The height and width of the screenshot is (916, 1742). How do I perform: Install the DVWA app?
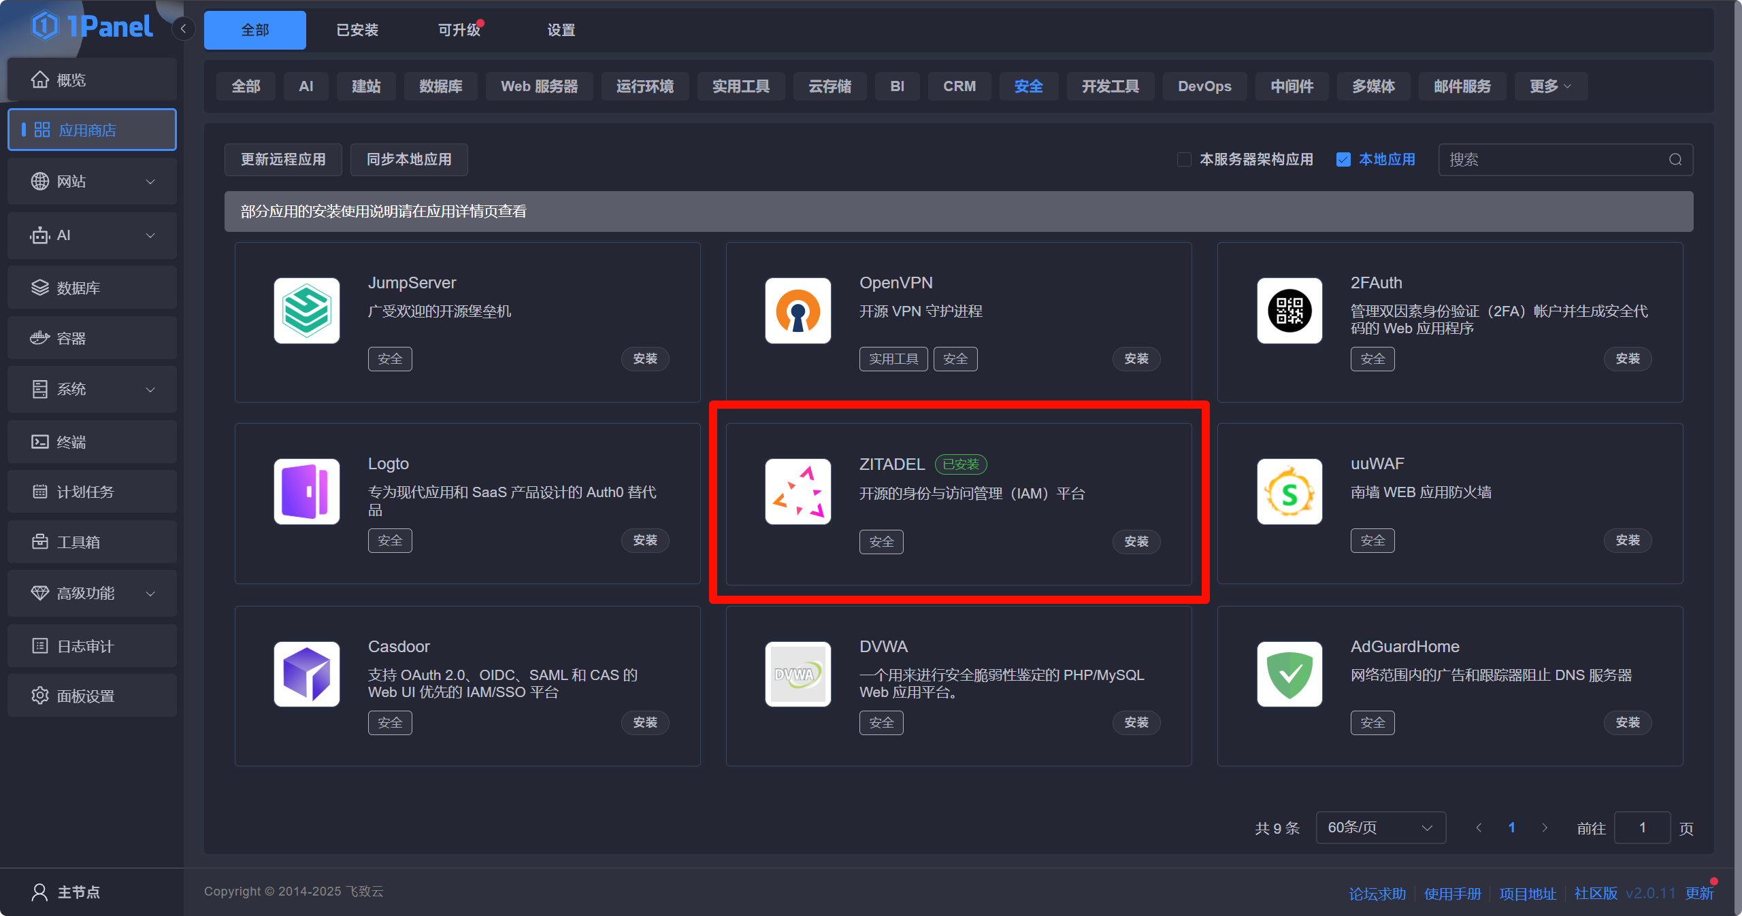click(x=1136, y=722)
